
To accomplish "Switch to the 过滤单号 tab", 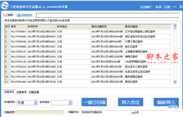I will click(x=22, y=92).
